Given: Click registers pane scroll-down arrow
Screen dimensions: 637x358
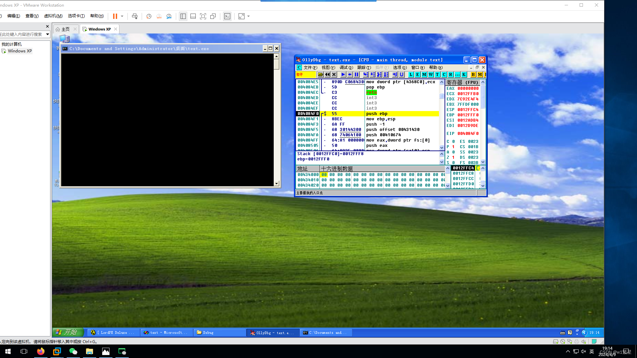Looking at the screenshot, I should 483,162.
